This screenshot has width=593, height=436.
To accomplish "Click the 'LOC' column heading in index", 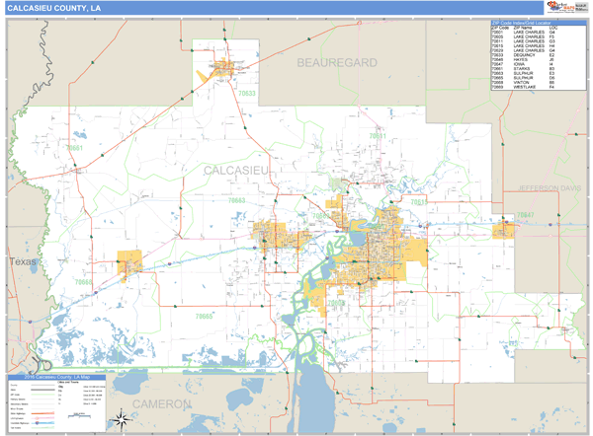I will 553,28.
